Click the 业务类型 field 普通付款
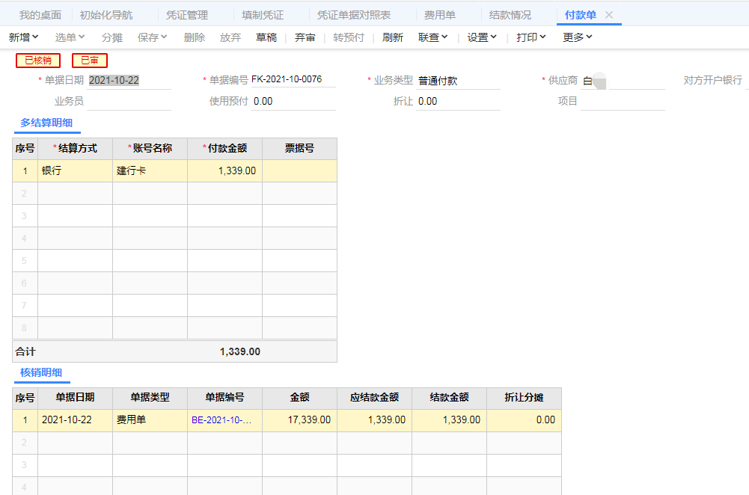 click(458, 81)
